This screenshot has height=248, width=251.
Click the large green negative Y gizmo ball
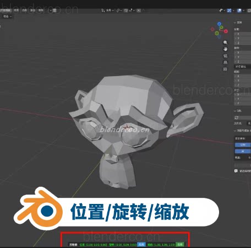[x=217, y=33]
